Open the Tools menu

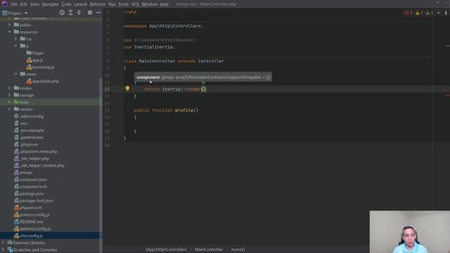(124, 4)
